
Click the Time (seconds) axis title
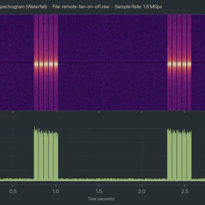coord(101,199)
